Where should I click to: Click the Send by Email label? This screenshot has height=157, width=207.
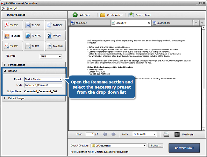[143, 15]
